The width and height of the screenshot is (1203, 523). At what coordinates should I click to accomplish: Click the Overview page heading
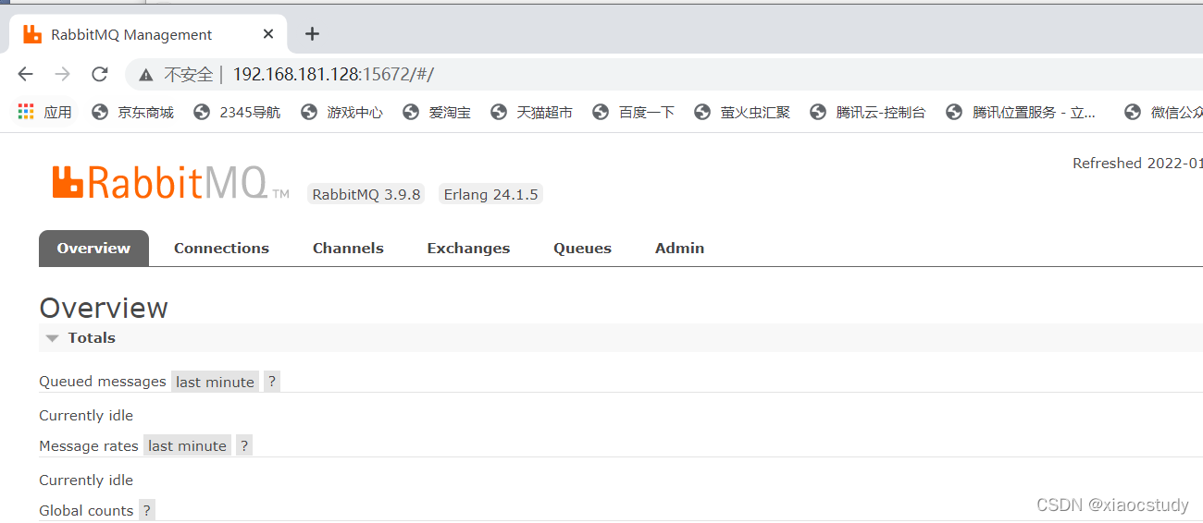coord(104,308)
